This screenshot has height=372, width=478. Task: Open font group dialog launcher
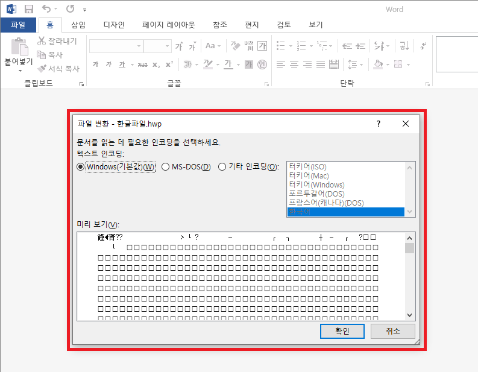tap(266, 84)
